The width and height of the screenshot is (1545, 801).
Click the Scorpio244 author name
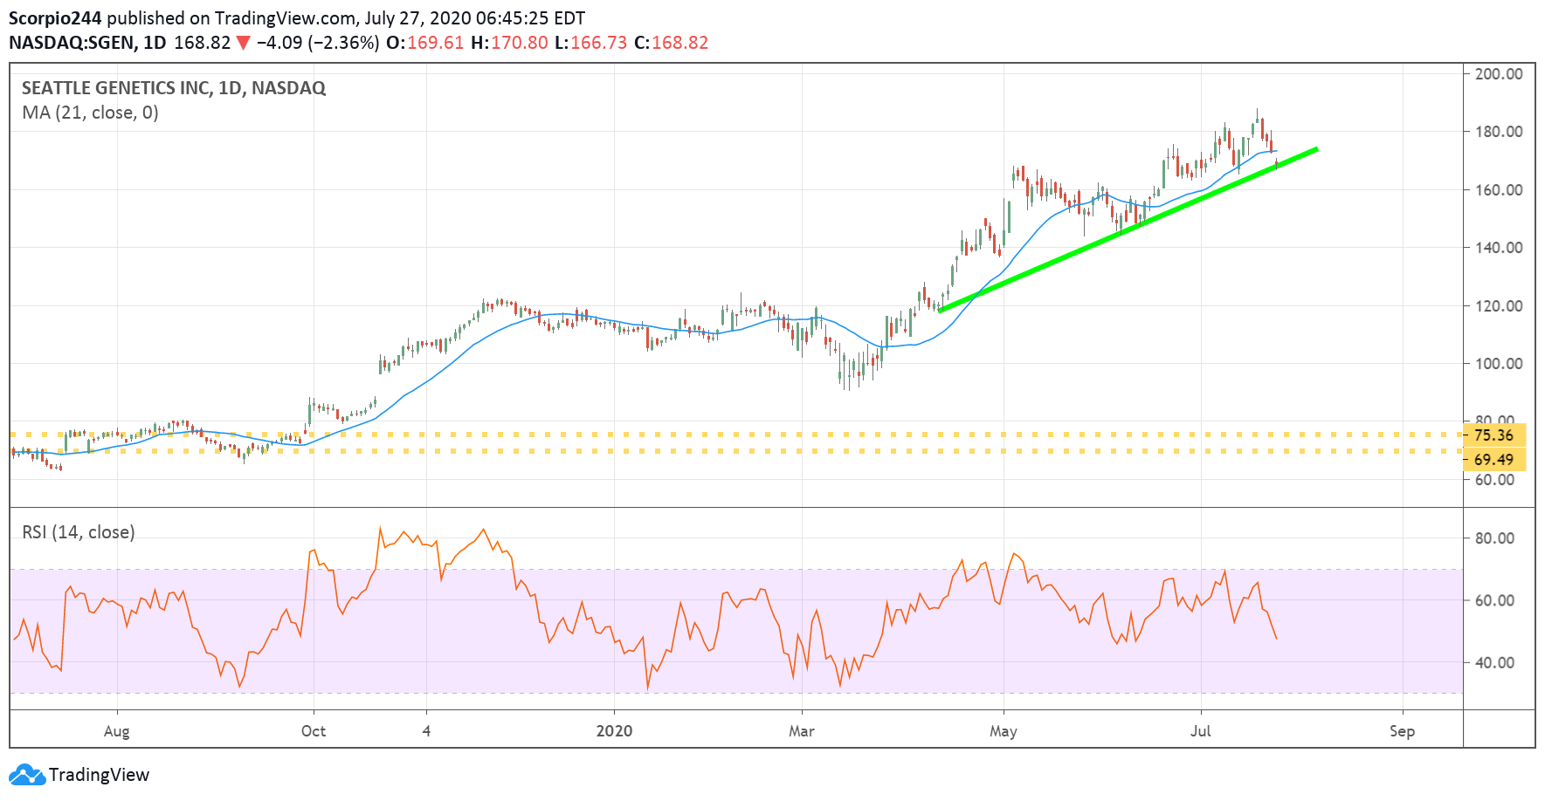point(55,18)
